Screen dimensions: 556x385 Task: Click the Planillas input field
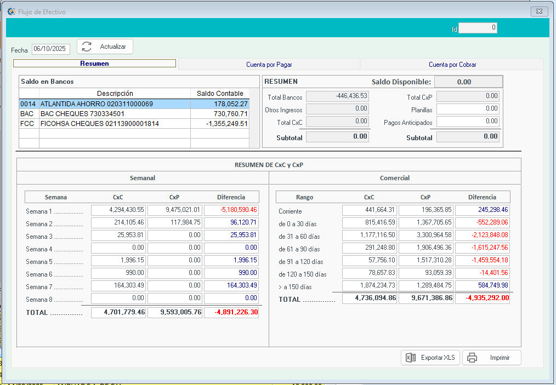point(468,109)
